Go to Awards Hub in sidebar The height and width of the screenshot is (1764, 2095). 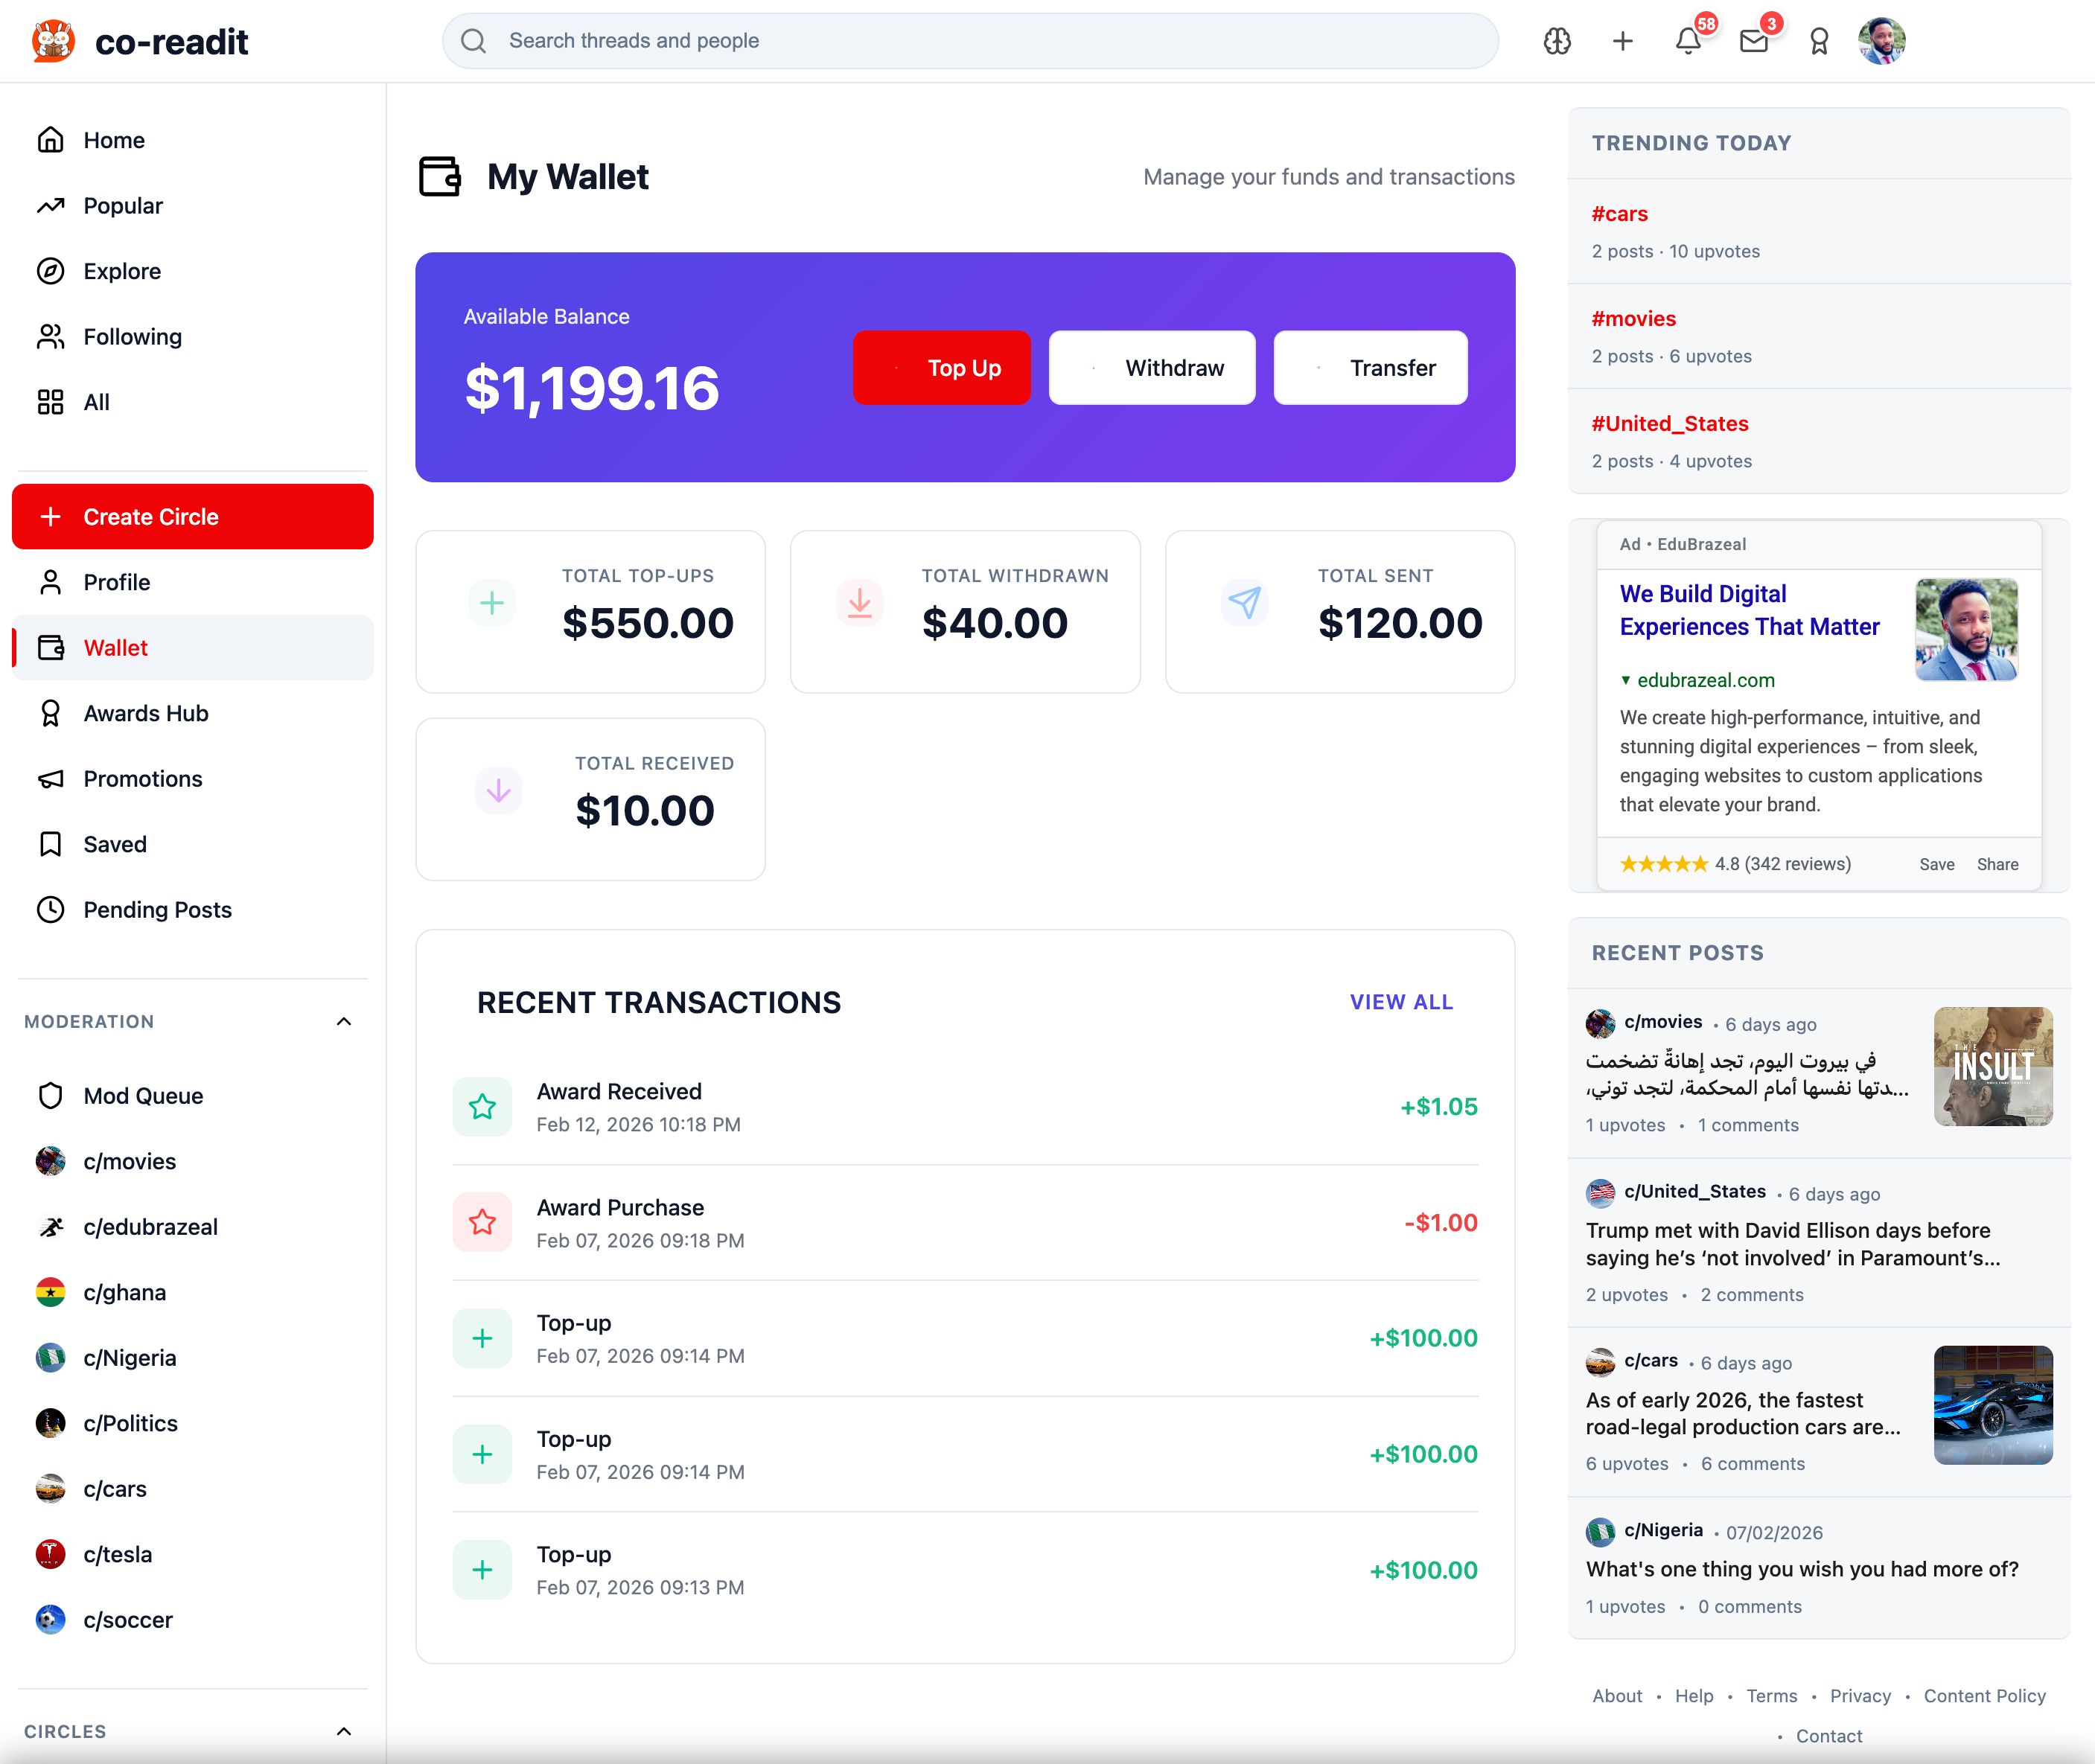coord(145,713)
